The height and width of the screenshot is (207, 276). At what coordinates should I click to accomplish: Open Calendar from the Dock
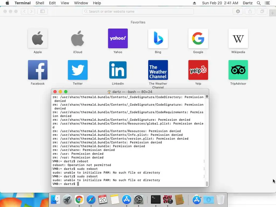pos(103,199)
